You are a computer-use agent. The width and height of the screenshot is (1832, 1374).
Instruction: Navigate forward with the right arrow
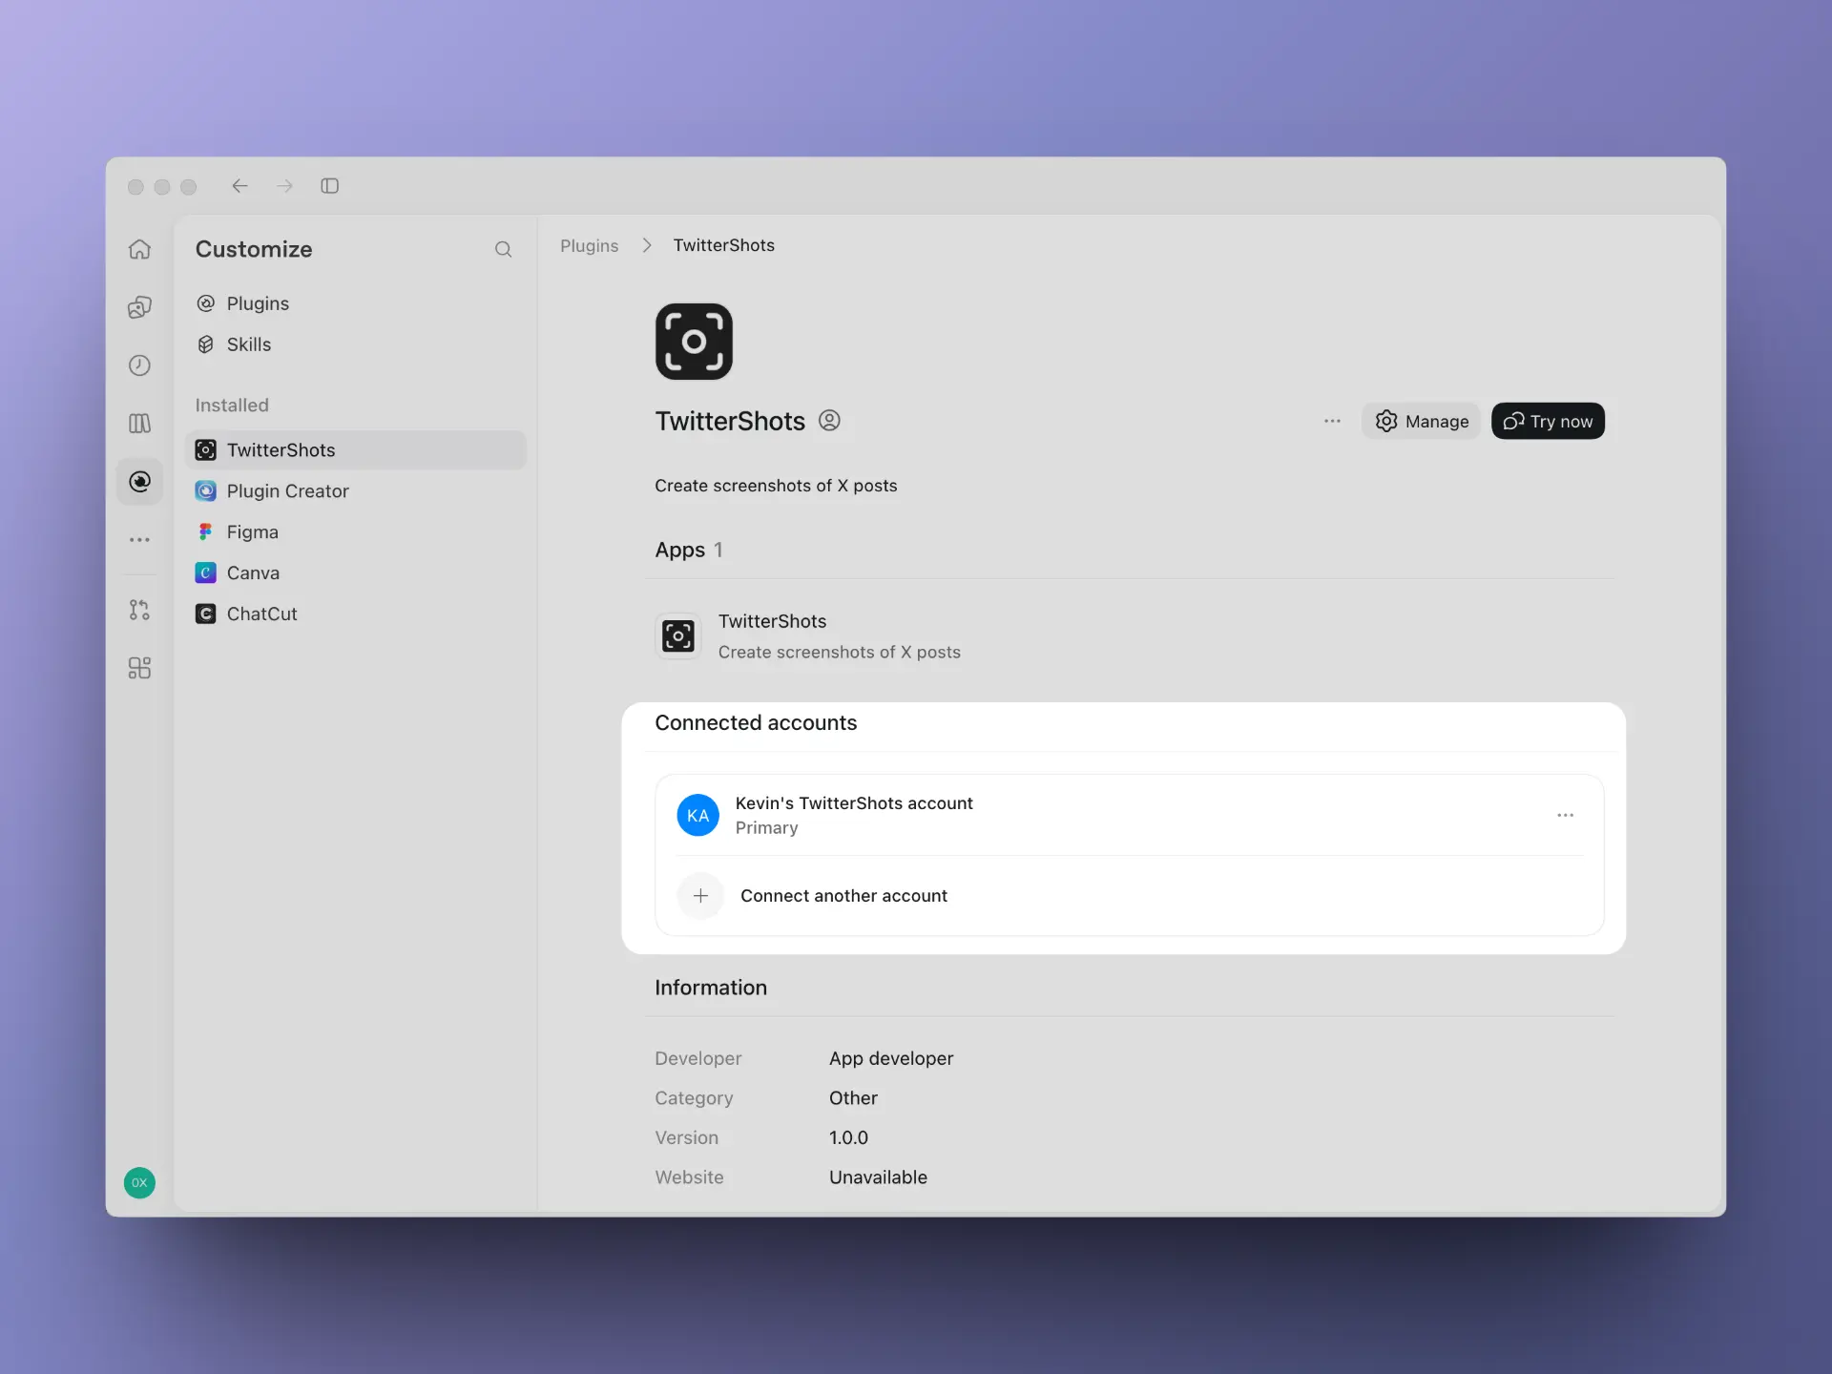coord(284,186)
